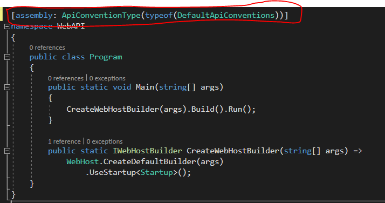Screen dimensions: 385x203
Task: Open 0 exceptions lens above CreateWebHostBuilder
Action: 105,141
